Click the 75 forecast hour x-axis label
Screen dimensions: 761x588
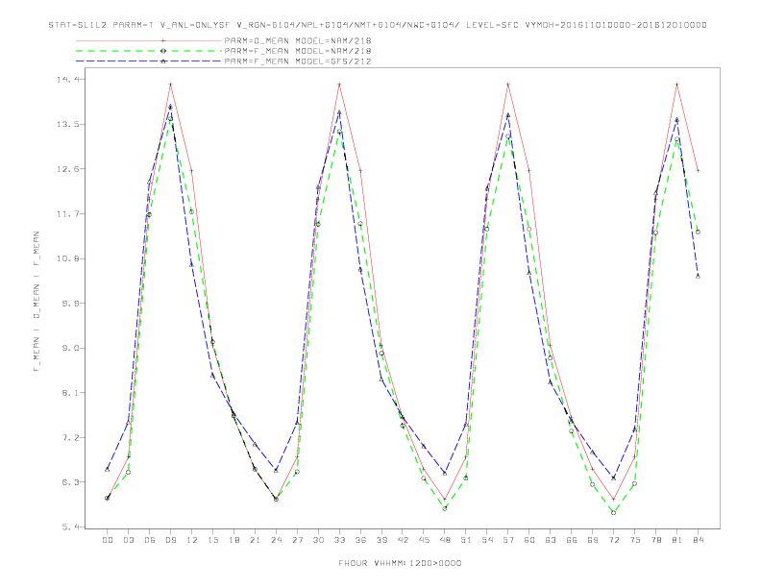635,540
